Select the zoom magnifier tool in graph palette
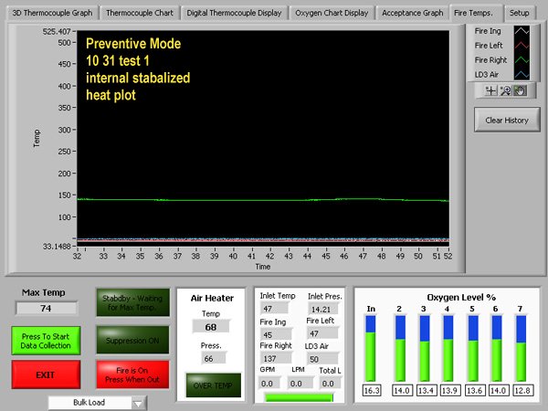Screen dimensions: 548x411 tap(505, 90)
